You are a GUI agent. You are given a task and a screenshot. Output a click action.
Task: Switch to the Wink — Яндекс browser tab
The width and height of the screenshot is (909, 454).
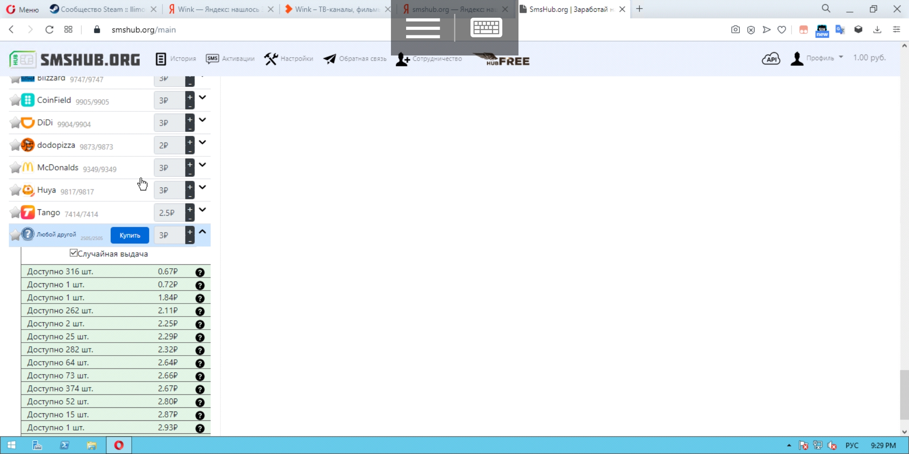218,9
